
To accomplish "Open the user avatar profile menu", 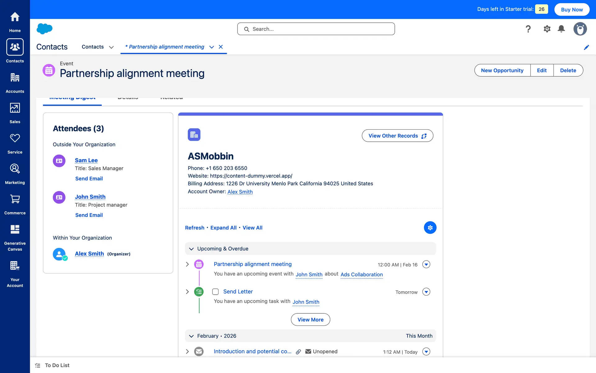I will click(580, 29).
